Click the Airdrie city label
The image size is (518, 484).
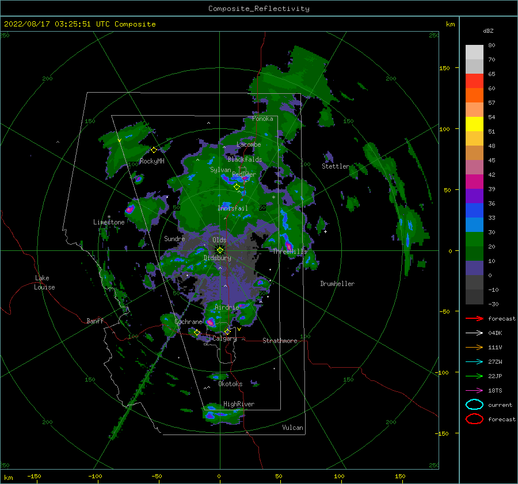click(227, 307)
